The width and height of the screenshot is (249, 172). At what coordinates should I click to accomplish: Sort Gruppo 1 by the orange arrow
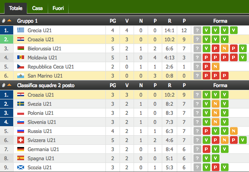point(10,20)
